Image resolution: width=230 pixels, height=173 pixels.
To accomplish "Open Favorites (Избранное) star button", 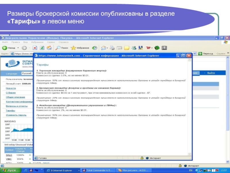I will coord(80,48).
